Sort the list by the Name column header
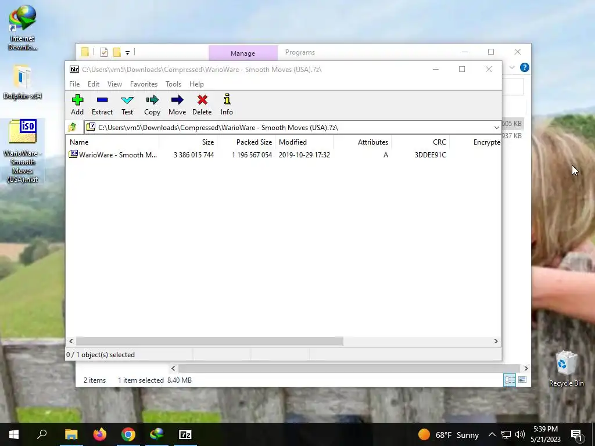 tap(113, 142)
